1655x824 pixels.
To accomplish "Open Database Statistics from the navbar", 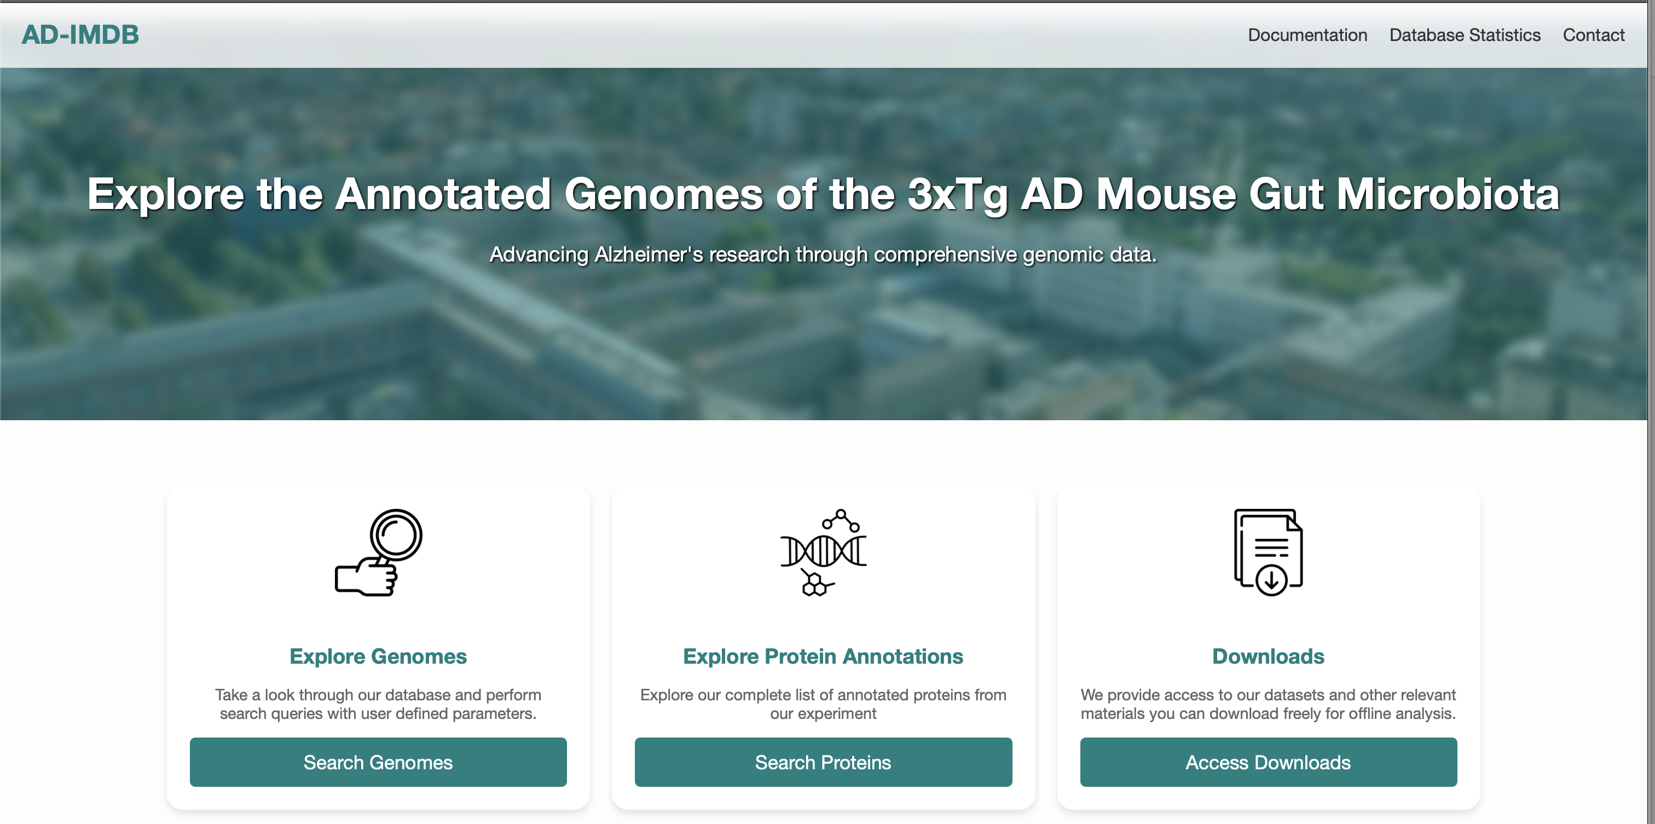I will 1464,34.
